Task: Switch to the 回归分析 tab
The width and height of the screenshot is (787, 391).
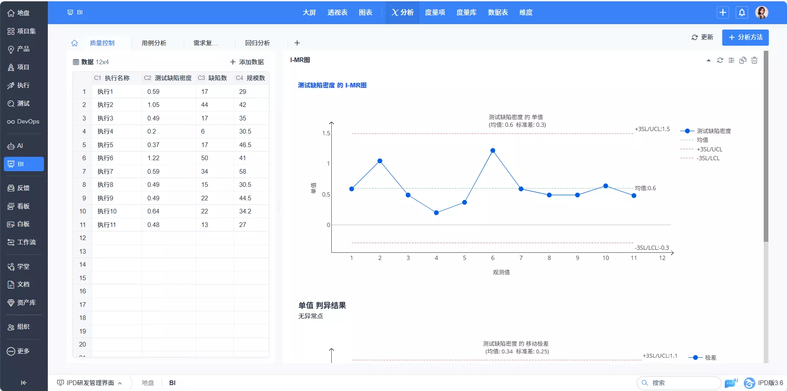Action: point(258,43)
